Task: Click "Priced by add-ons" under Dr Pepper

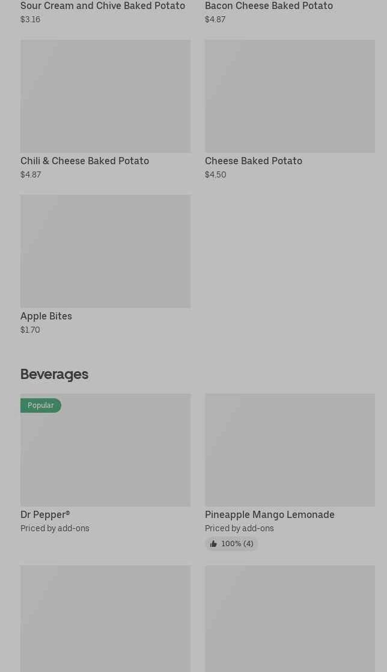Action: pyautogui.click(x=55, y=528)
